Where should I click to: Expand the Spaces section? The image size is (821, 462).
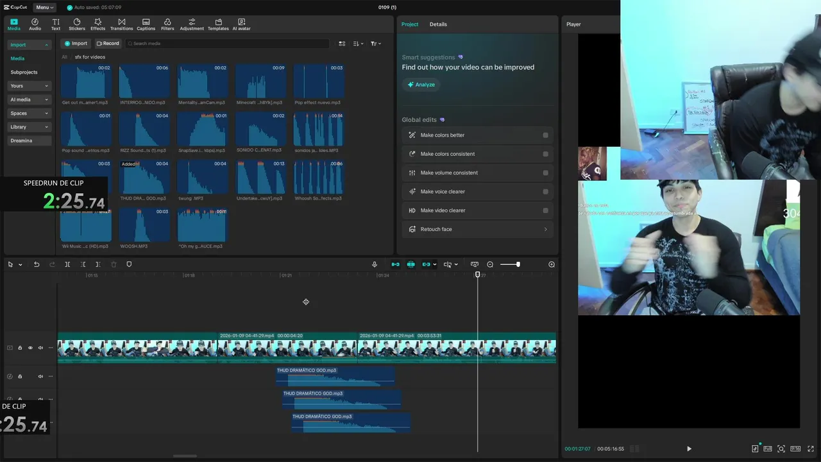click(x=29, y=113)
